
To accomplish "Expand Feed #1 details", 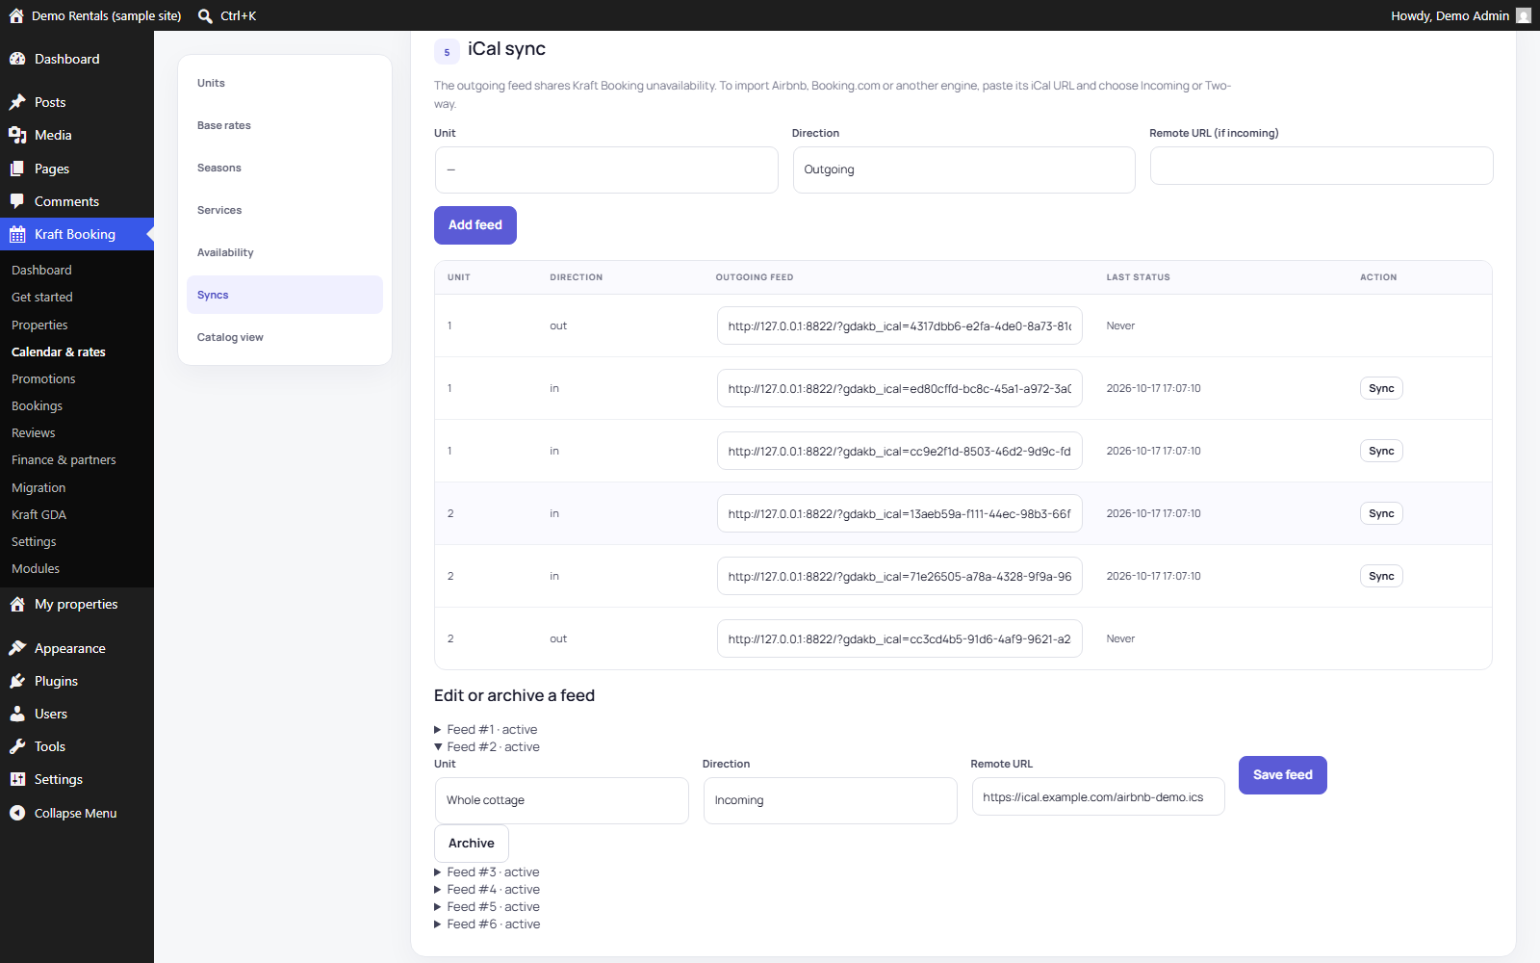I will tap(486, 729).
